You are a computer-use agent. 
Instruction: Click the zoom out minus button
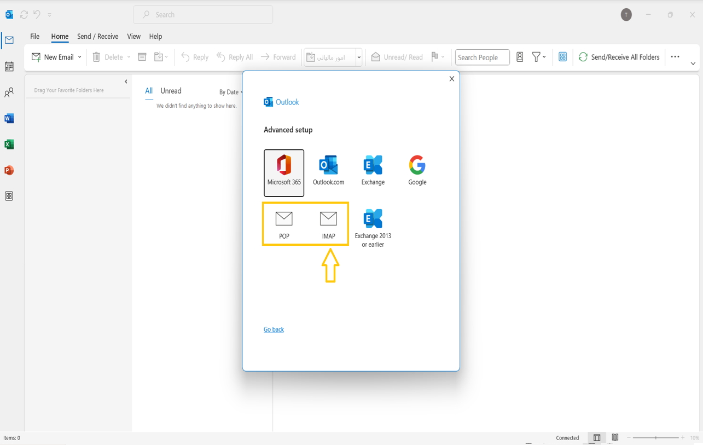click(x=629, y=438)
